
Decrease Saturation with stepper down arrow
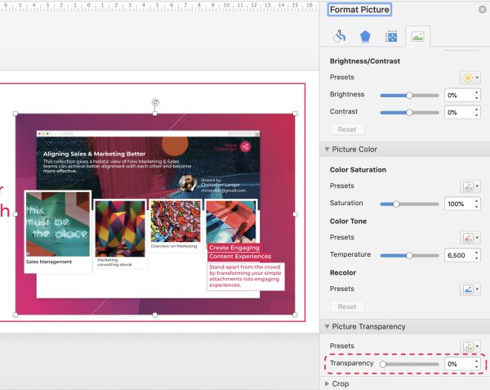pyautogui.click(x=476, y=207)
